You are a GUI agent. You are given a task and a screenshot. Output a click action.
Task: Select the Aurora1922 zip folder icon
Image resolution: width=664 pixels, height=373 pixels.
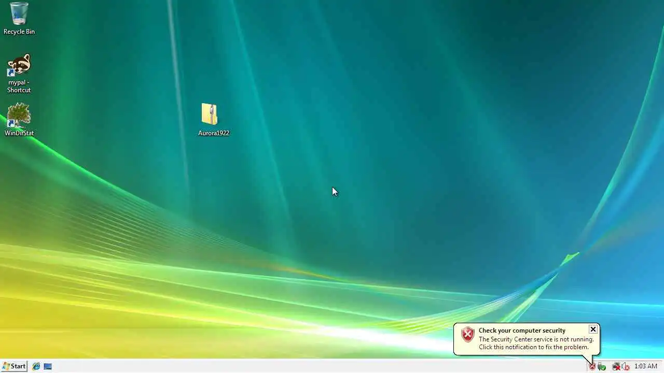tap(210, 114)
